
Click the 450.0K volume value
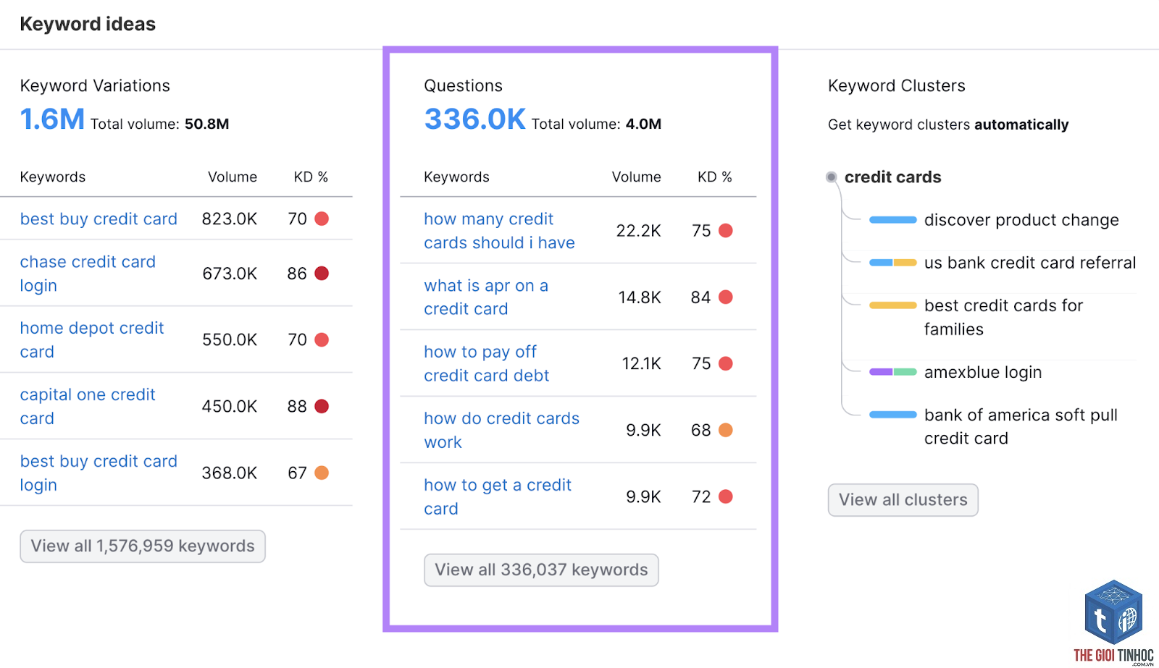[x=230, y=406]
